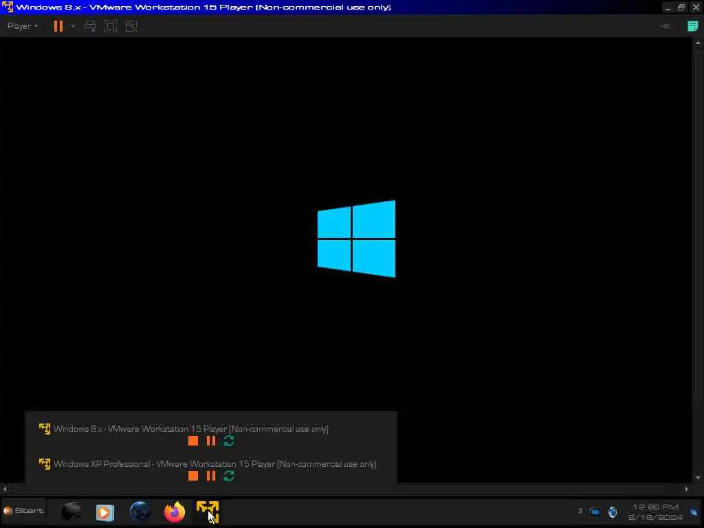The height and width of the screenshot is (528, 704).
Task: Open the black box taskbar app
Action: [x=71, y=511]
